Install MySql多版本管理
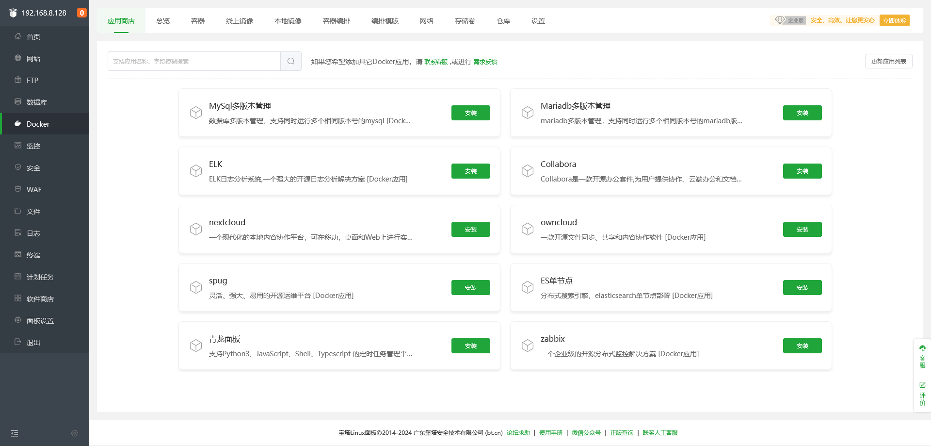Screen dimensions: 931x446 coord(471,113)
